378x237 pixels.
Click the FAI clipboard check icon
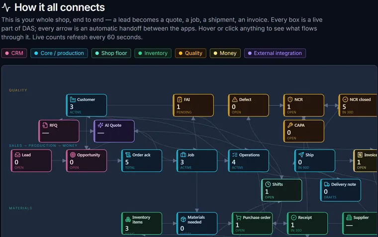(180, 100)
